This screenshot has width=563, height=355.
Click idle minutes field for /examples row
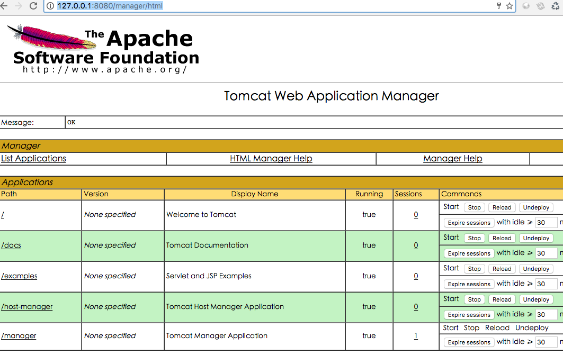[x=546, y=284]
